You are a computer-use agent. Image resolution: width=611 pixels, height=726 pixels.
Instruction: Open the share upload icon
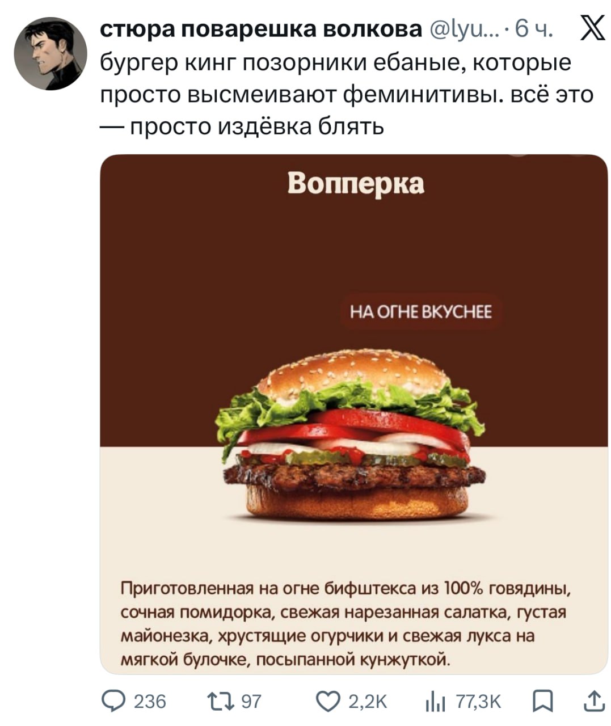point(593,702)
